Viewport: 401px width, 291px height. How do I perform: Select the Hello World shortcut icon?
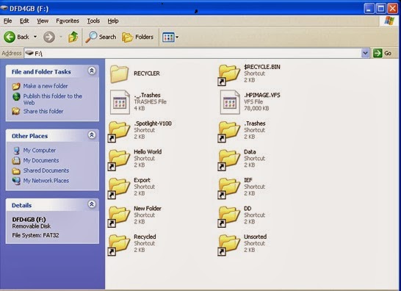pos(119,159)
